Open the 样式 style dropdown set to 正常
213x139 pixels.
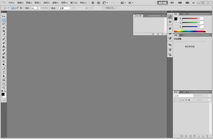click(65, 8)
